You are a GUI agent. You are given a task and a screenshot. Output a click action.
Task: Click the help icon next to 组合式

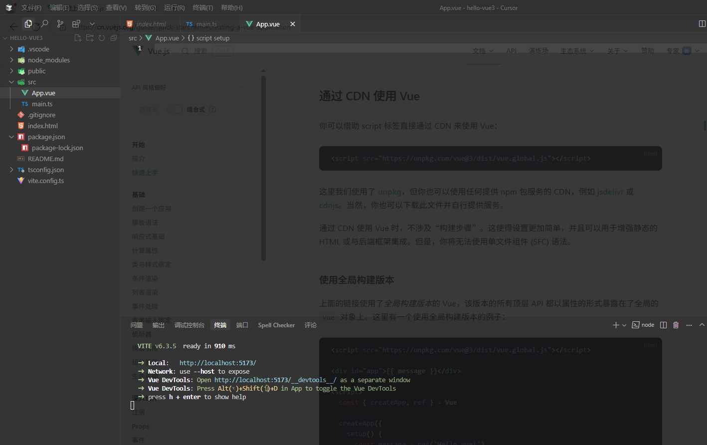click(212, 109)
